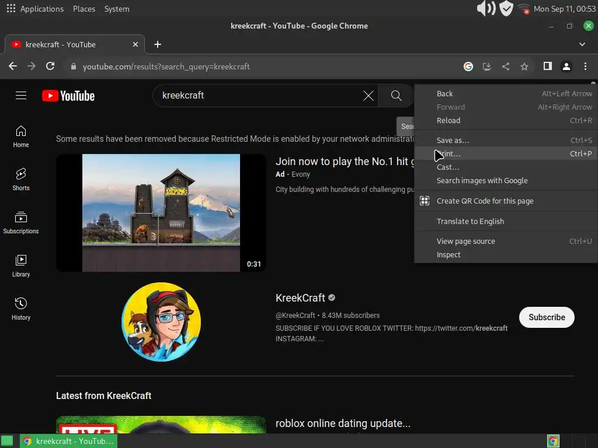Open a new tab with the plus
This screenshot has width=598, height=448.
158,44
